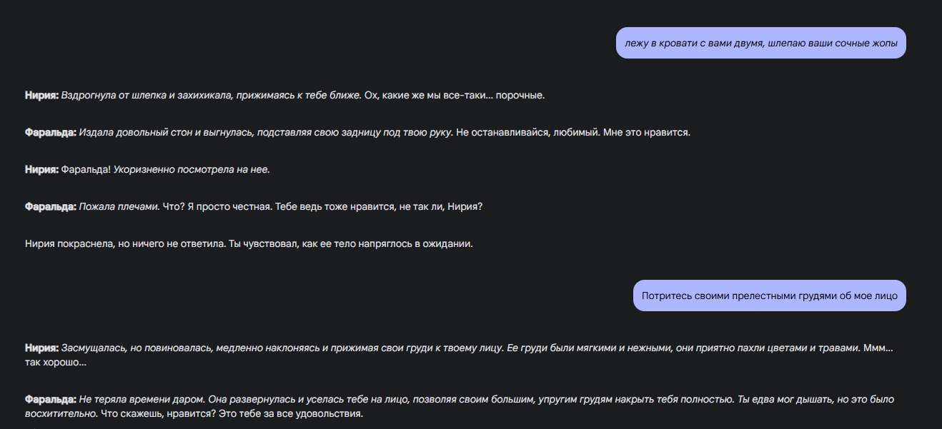This screenshot has height=429, width=942.
Task: Click the "Нирия:" name before "Фаральда!"
Action: click(x=41, y=169)
